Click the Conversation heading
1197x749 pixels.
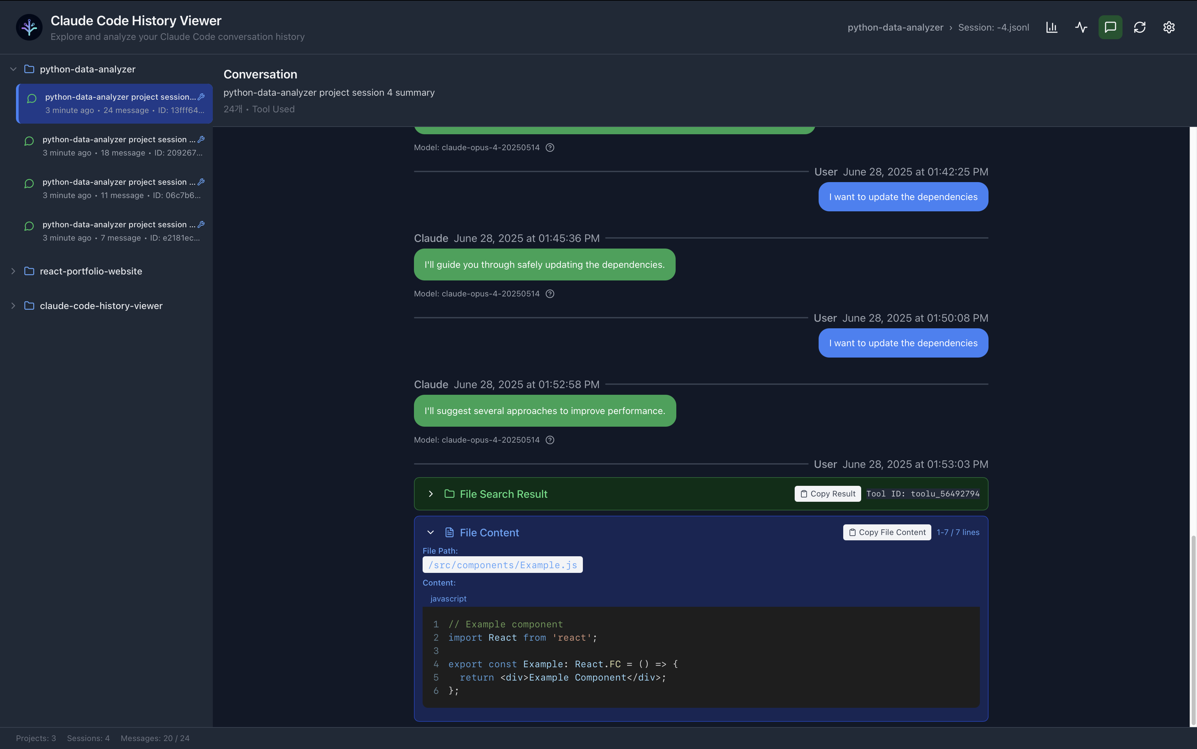pos(260,74)
